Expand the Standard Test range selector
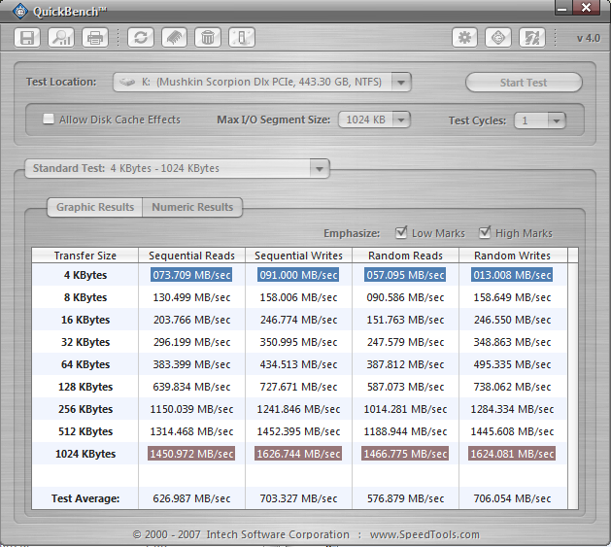Viewport: 611px width, 547px height. point(319,169)
